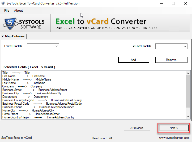Select the First Name mapping row
This screenshot has height=142, width=192.
click(24, 76)
